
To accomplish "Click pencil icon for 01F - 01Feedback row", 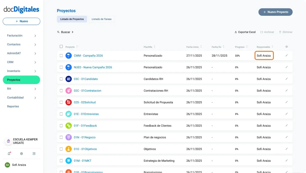I will [x=286, y=126].
